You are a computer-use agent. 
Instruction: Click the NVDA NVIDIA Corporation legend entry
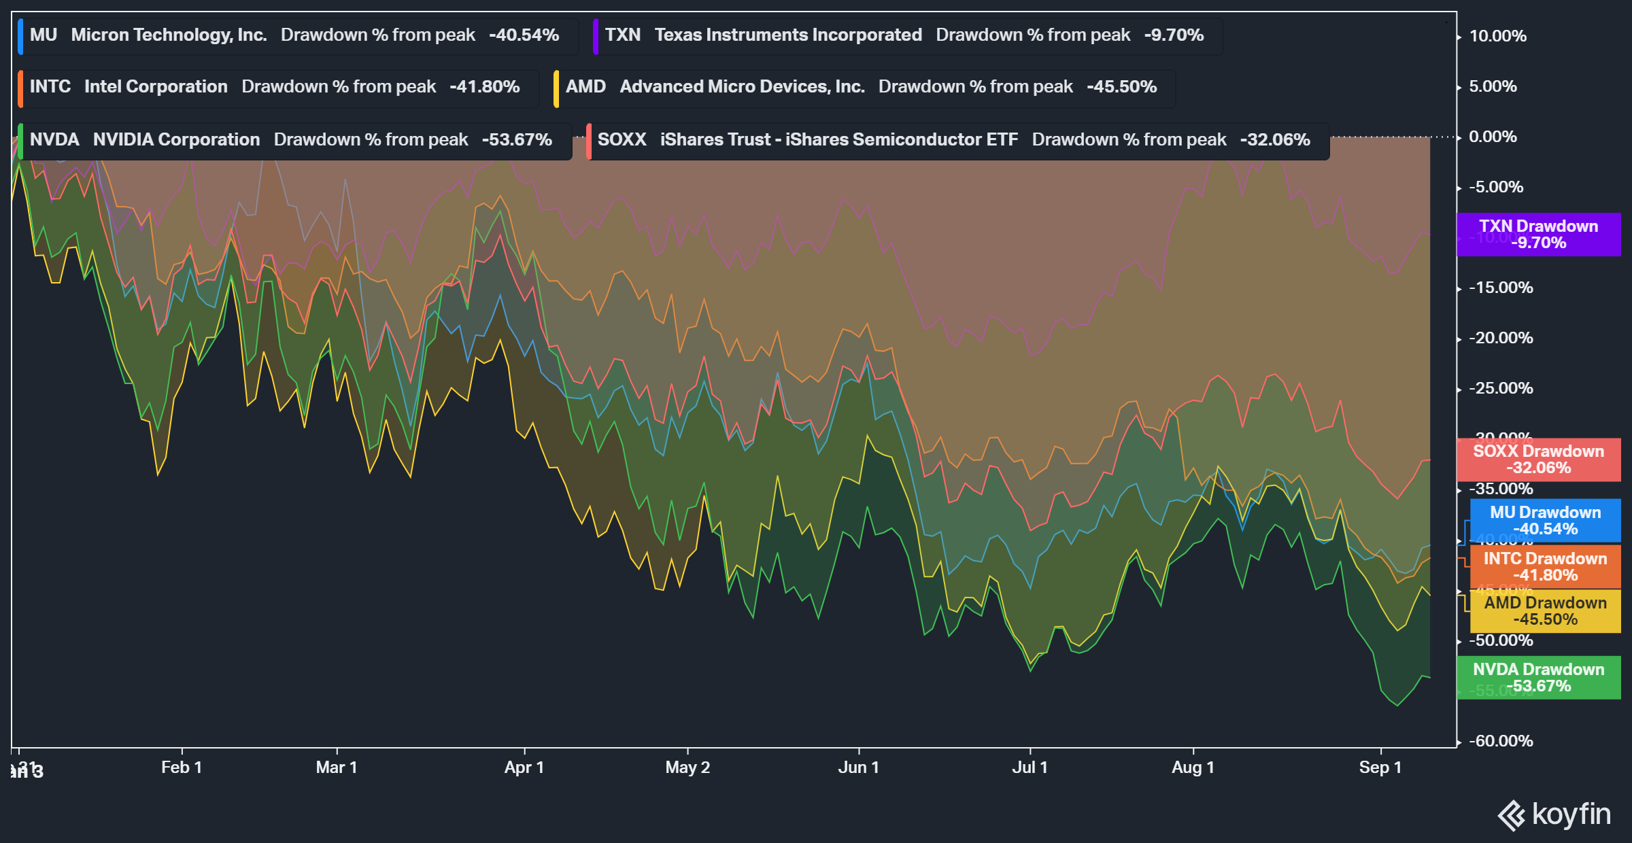294,140
